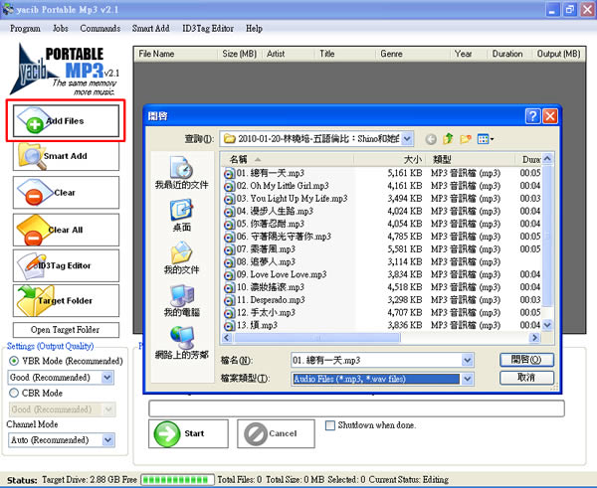The image size is (597, 488).
Task: Click Duration column header in main list
Action: click(509, 54)
